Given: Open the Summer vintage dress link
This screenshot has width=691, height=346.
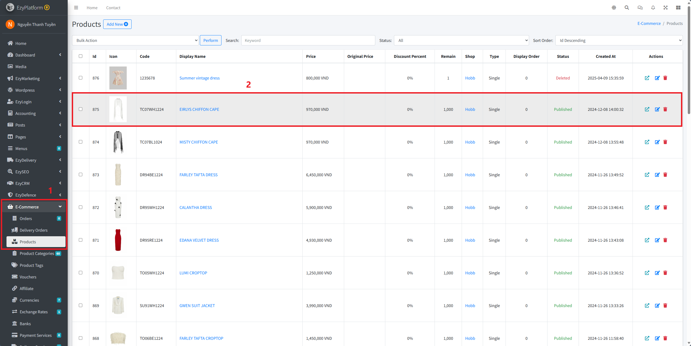Looking at the screenshot, I should pyautogui.click(x=200, y=78).
